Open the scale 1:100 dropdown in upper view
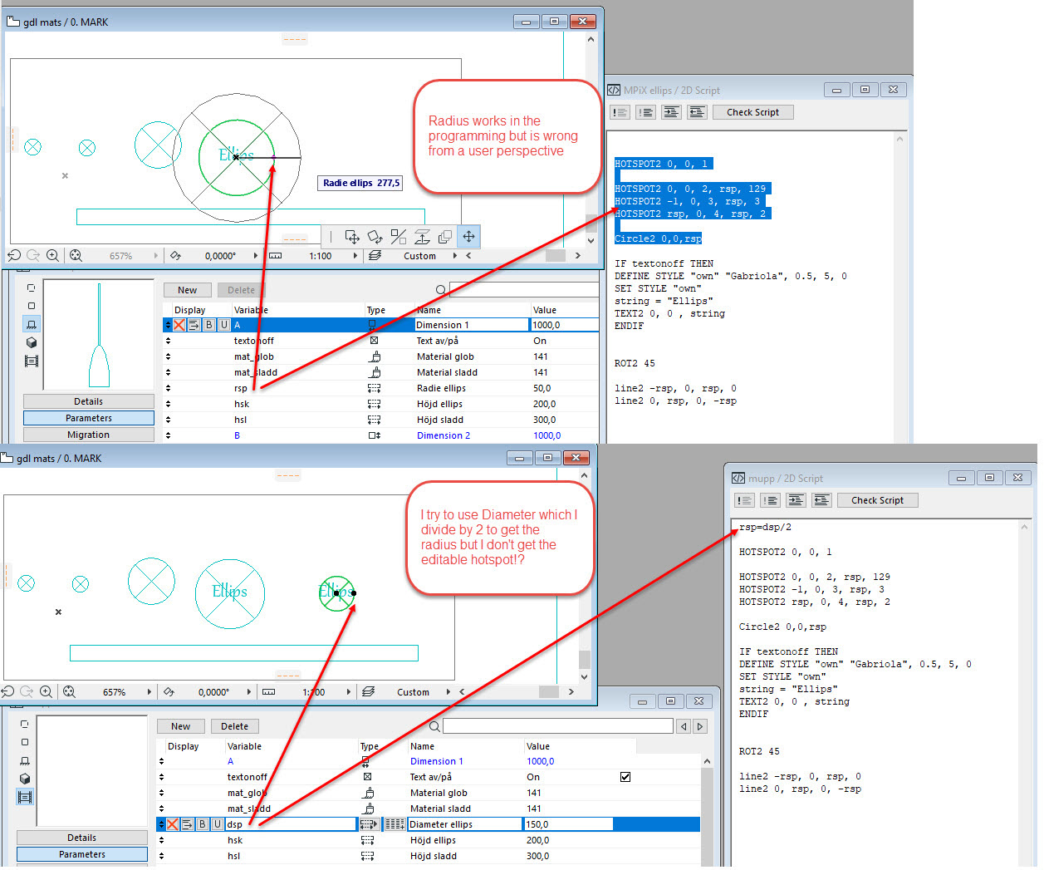The image size is (1044, 870). pos(355,256)
